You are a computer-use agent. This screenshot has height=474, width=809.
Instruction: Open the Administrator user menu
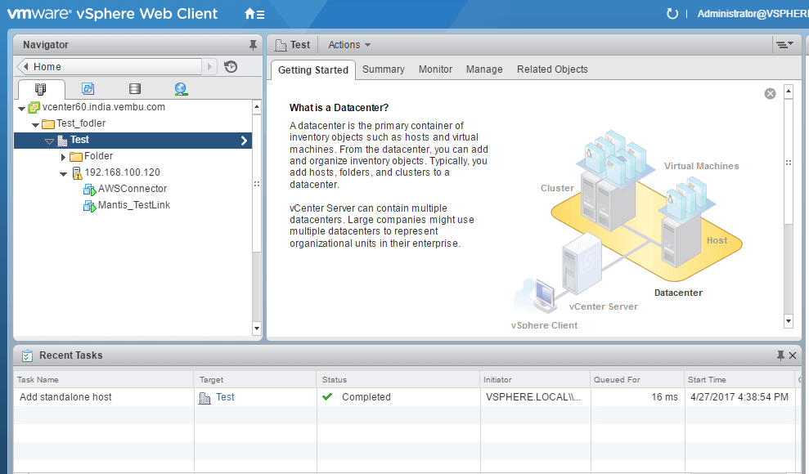[x=753, y=14]
